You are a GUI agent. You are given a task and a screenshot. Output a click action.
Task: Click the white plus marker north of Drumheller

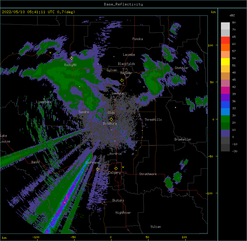175,107
